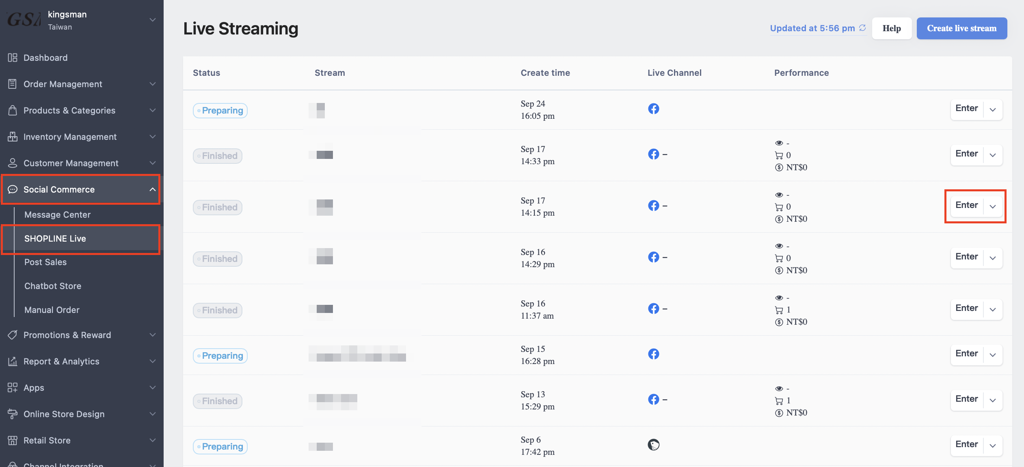The image size is (1024, 467).
Task: Click the Dashboard sidebar icon
Action: coord(13,58)
